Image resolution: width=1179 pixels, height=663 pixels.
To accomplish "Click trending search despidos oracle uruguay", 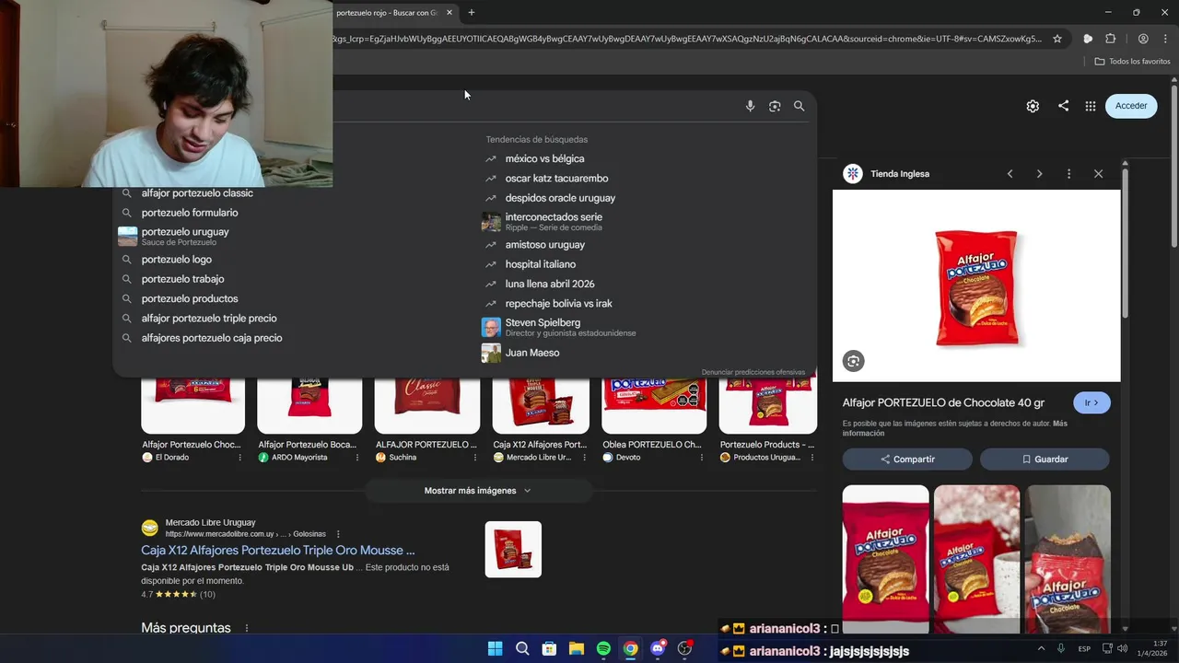I will (560, 198).
